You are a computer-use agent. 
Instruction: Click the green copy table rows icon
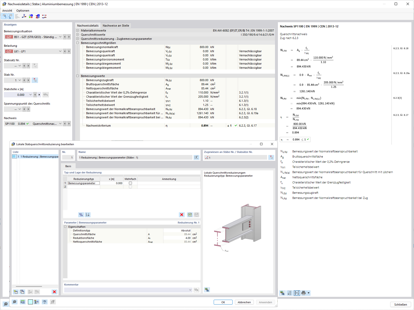(x=190, y=215)
